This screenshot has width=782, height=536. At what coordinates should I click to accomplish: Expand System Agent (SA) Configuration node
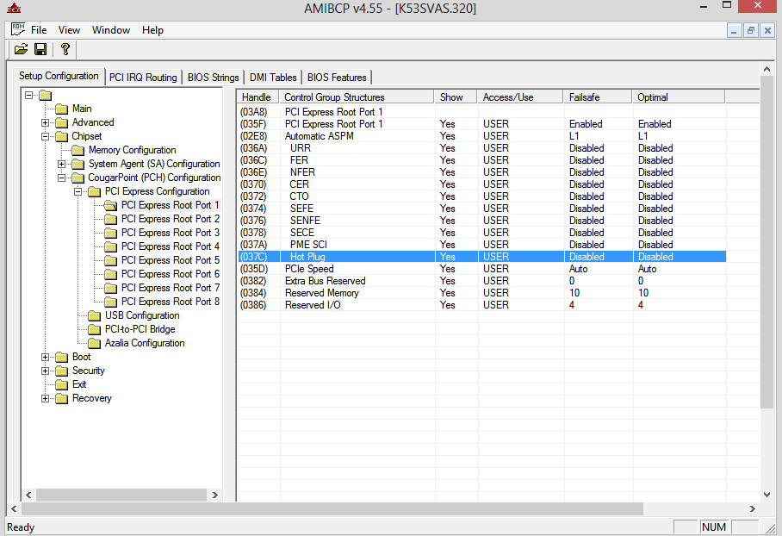click(x=61, y=165)
